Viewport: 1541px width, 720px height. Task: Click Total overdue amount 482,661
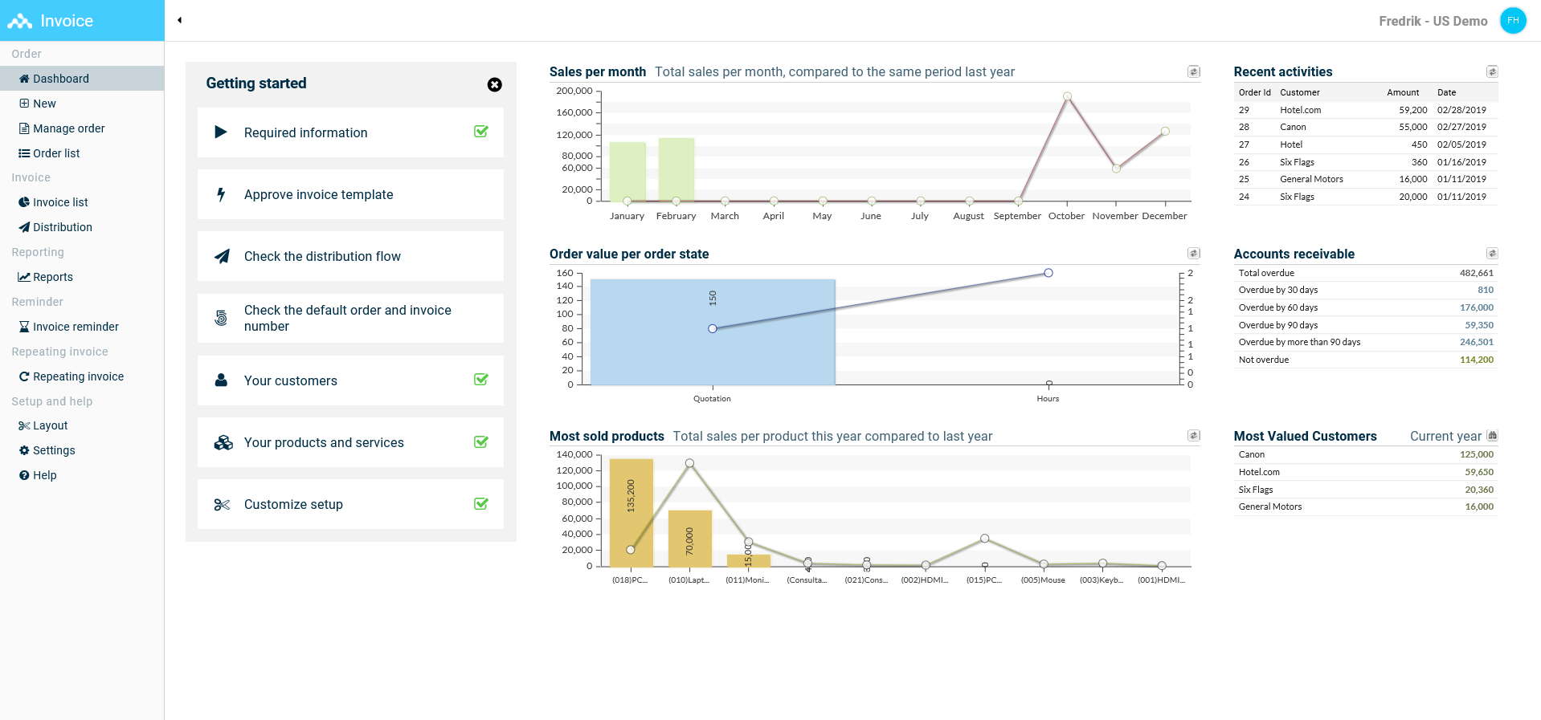(x=1477, y=273)
